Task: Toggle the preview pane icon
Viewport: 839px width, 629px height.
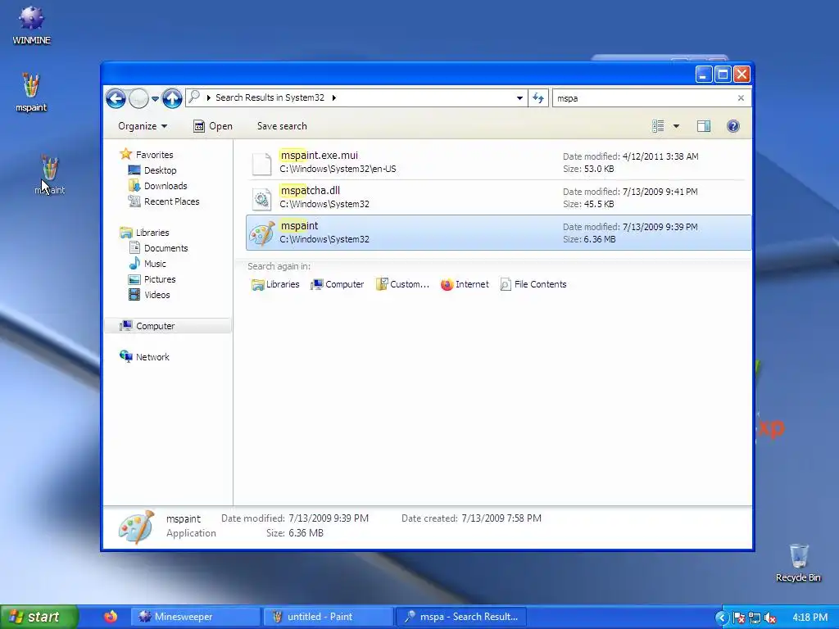Action: click(704, 126)
